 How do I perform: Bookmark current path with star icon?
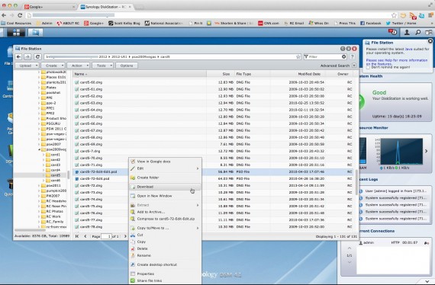tap(298, 57)
